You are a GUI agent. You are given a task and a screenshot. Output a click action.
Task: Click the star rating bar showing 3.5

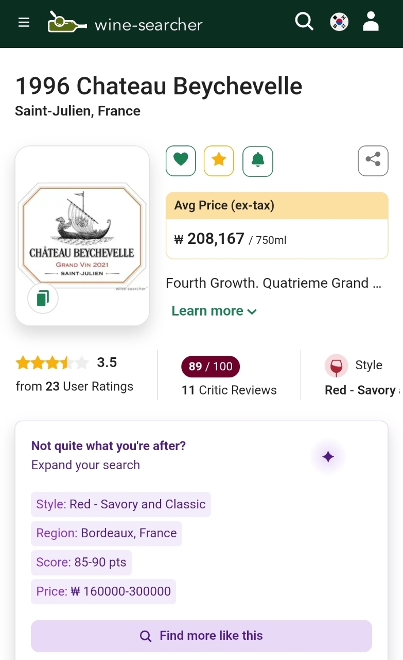(x=52, y=363)
